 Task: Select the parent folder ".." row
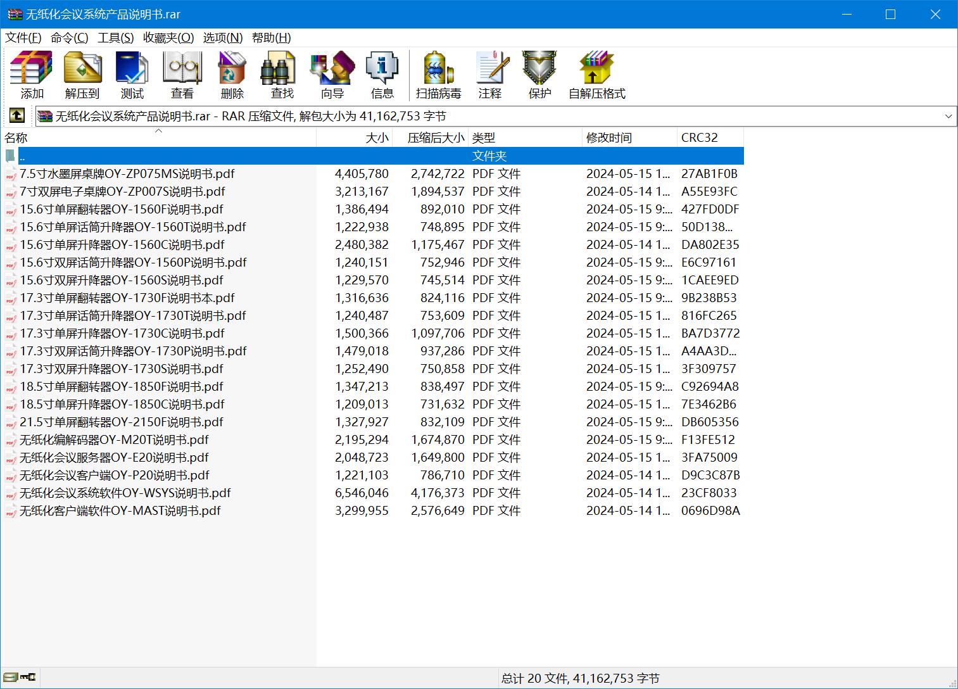(x=372, y=156)
